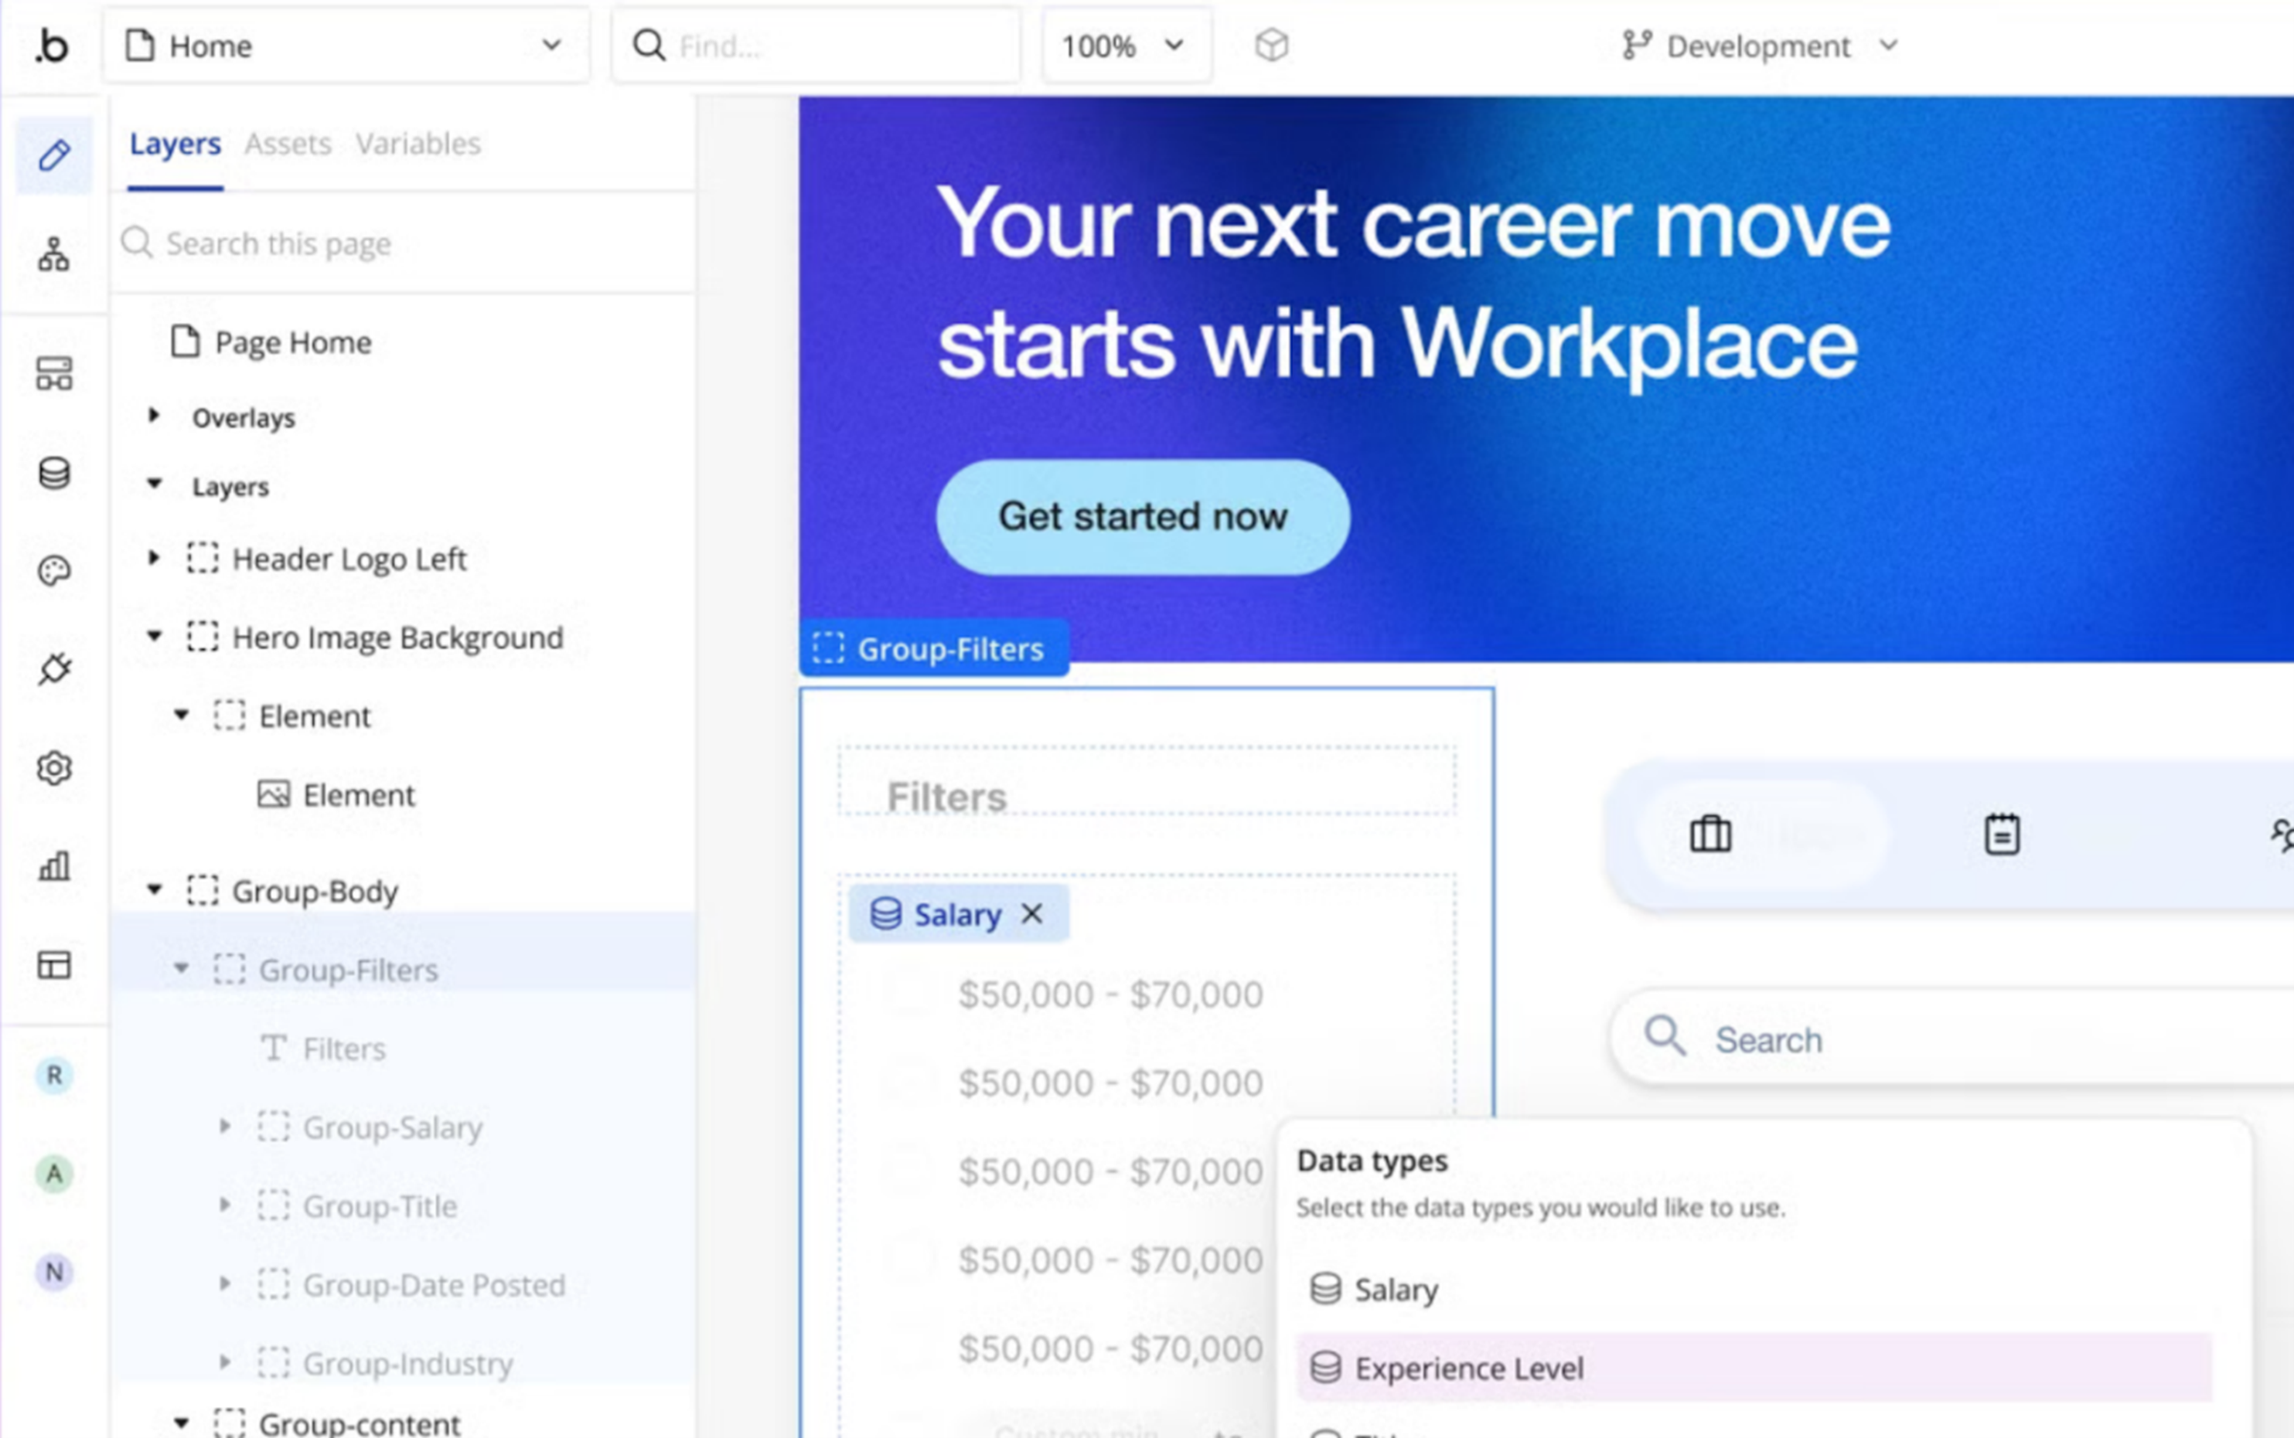Open the Styles palette icon
Image resolution: width=2294 pixels, height=1438 pixels.
tap(54, 570)
